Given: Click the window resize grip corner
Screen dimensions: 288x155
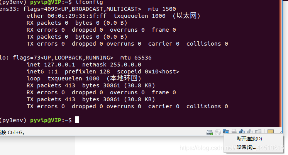Looking at the screenshot, I should [x=280, y=132].
